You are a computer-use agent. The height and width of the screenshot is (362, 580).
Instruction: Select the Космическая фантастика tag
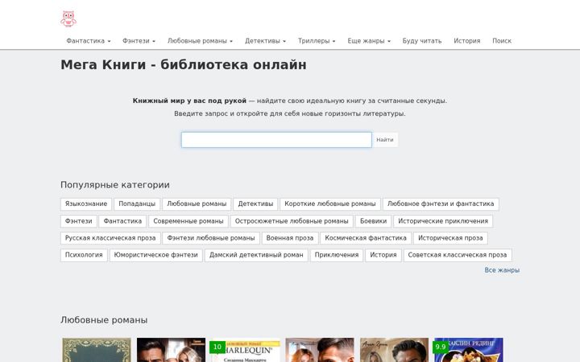(x=366, y=238)
